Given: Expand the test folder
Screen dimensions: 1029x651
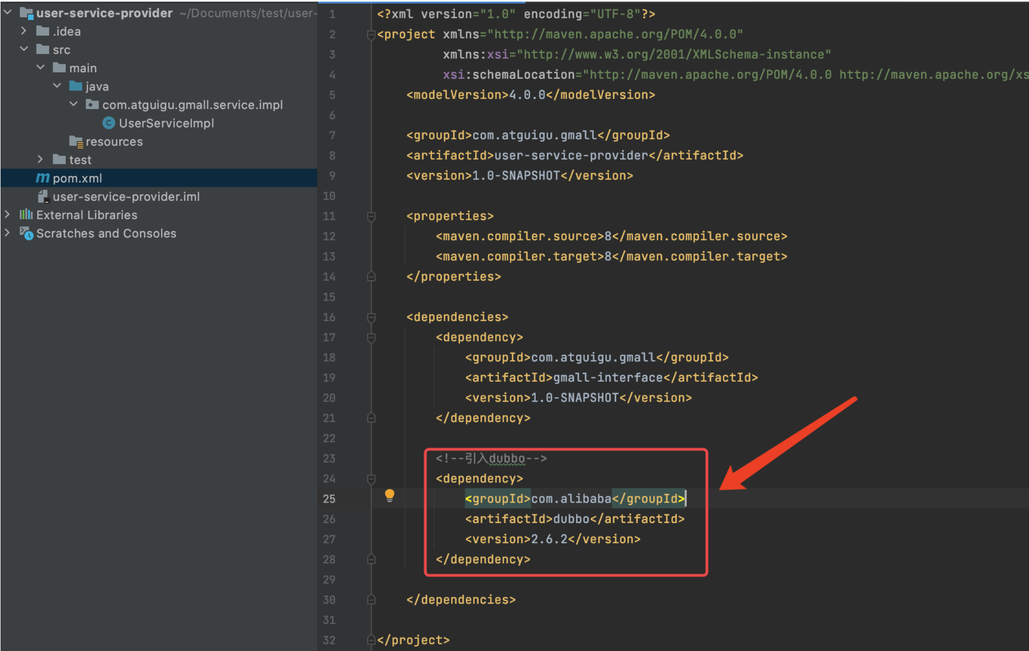Looking at the screenshot, I should coord(40,159).
